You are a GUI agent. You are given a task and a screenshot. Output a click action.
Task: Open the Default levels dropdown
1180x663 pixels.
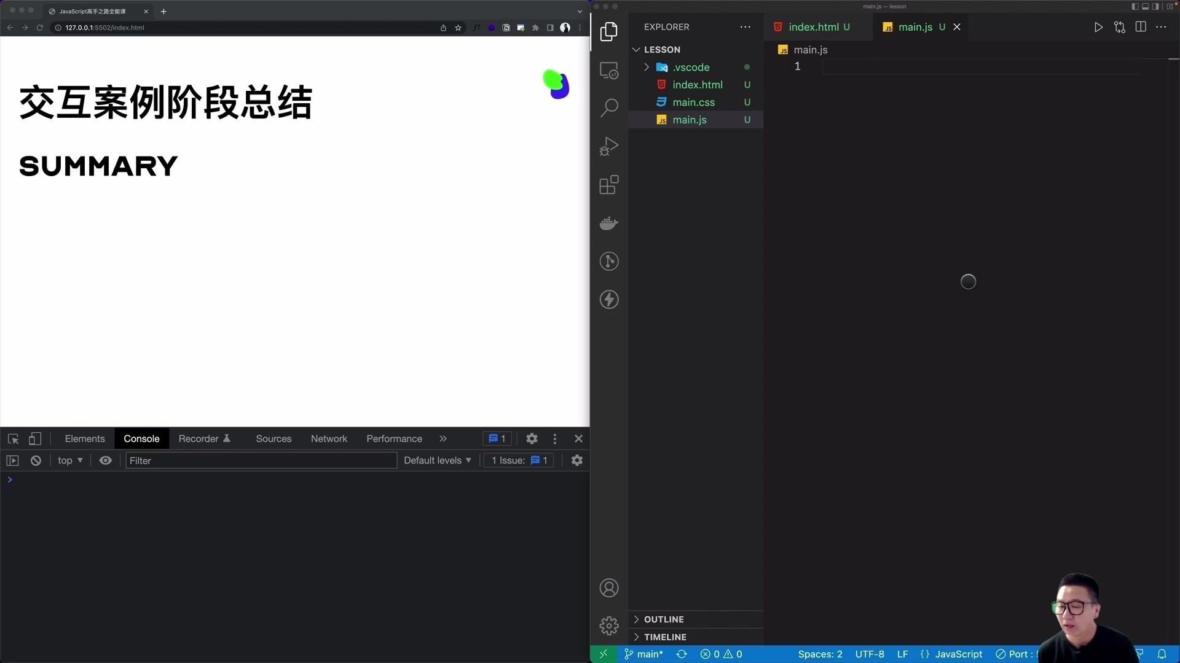pos(437,460)
